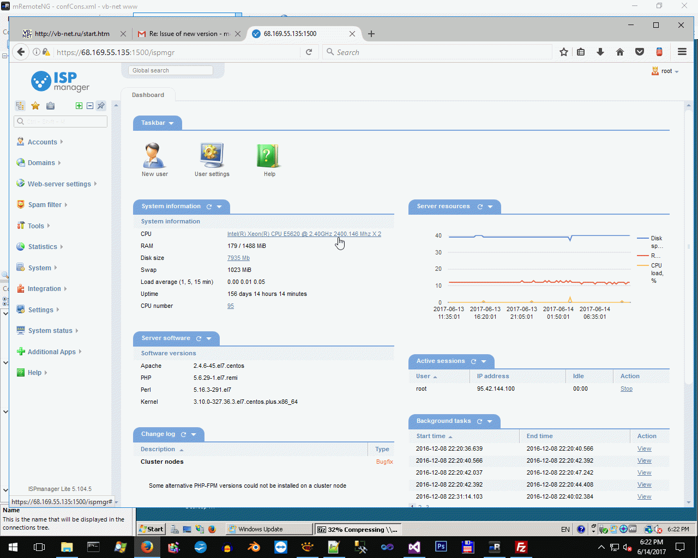Stop the root active session

627,389
